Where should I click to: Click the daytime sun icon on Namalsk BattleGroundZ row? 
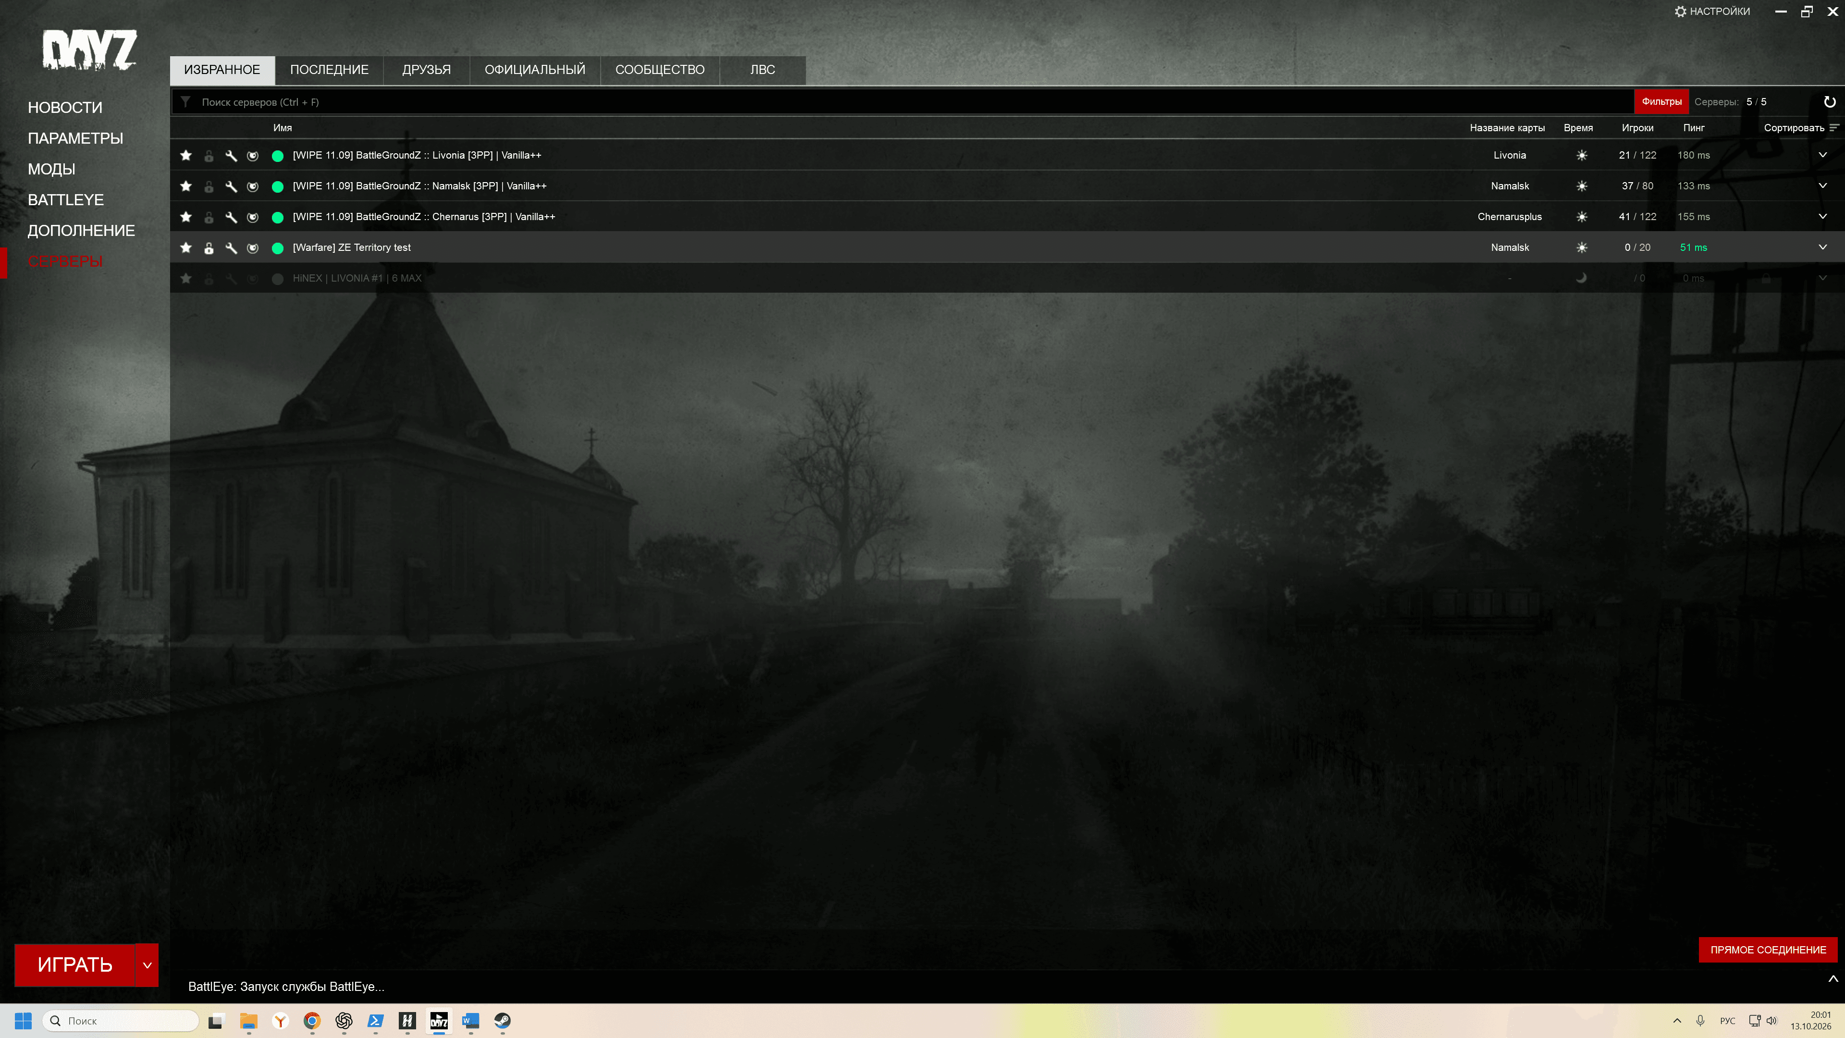tap(1581, 186)
